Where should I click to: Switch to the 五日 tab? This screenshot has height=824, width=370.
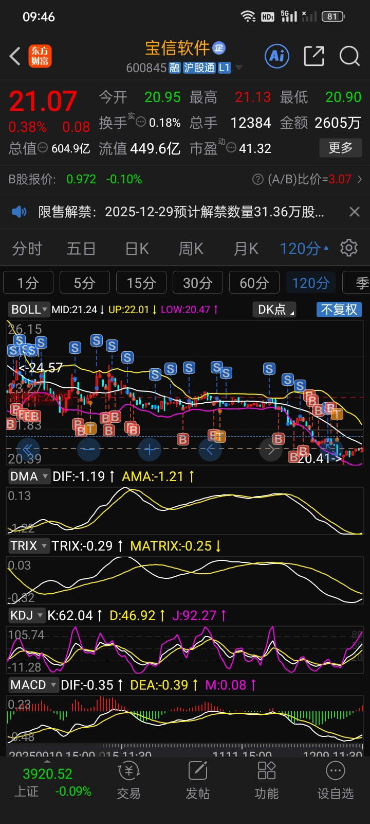(81, 249)
